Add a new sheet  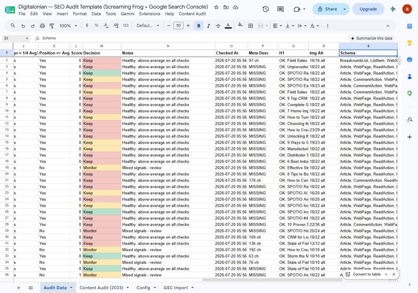(x=18, y=288)
